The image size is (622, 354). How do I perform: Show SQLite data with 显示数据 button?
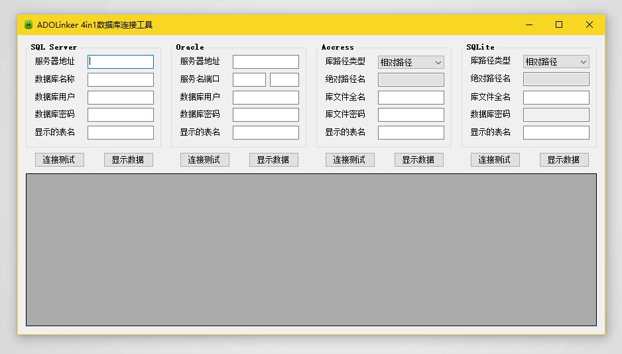pyautogui.click(x=564, y=160)
